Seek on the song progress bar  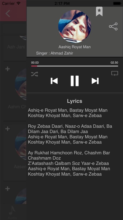pos(75,66)
